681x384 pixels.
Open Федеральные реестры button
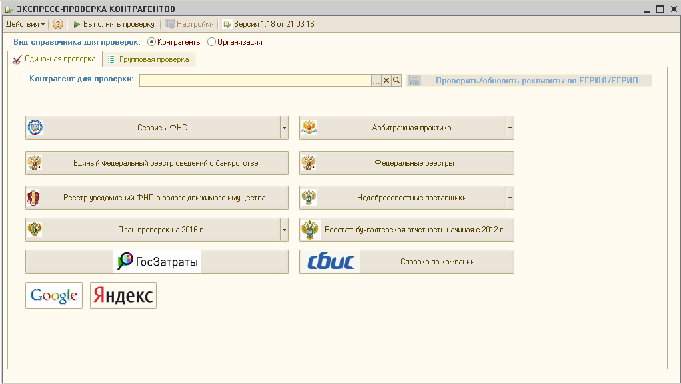(x=406, y=163)
